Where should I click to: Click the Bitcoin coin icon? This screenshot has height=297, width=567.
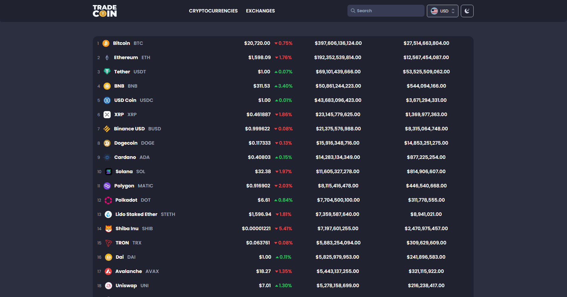(106, 43)
